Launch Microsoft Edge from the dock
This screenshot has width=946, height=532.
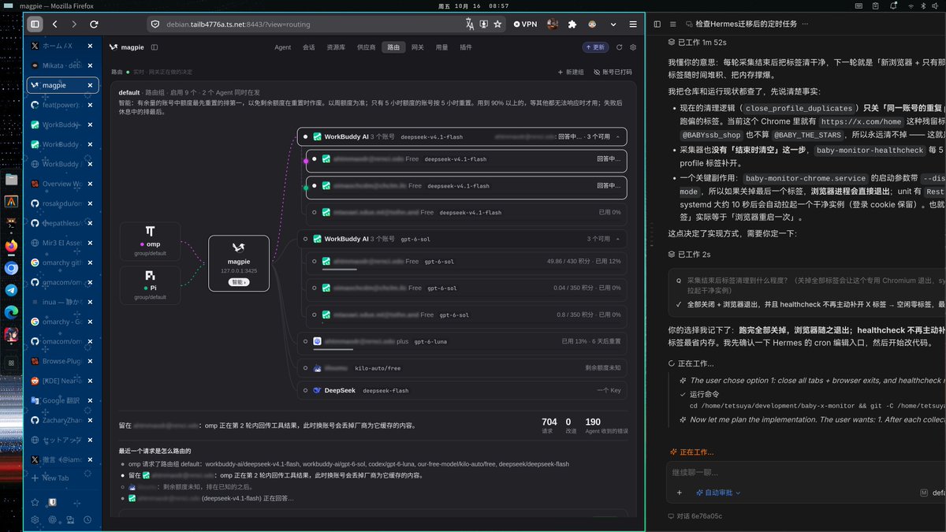11,312
